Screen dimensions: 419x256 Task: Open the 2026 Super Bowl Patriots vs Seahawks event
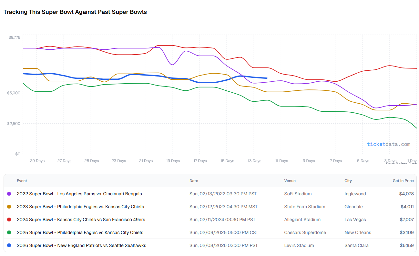pyautogui.click(x=81, y=245)
